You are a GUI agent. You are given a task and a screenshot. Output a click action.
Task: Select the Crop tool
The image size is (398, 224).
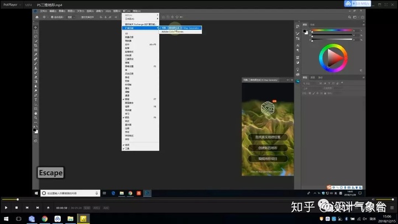click(35, 45)
